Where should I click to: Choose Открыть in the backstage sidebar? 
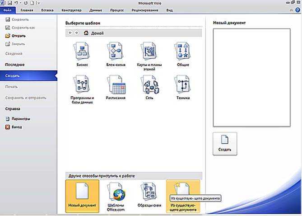click(x=15, y=36)
